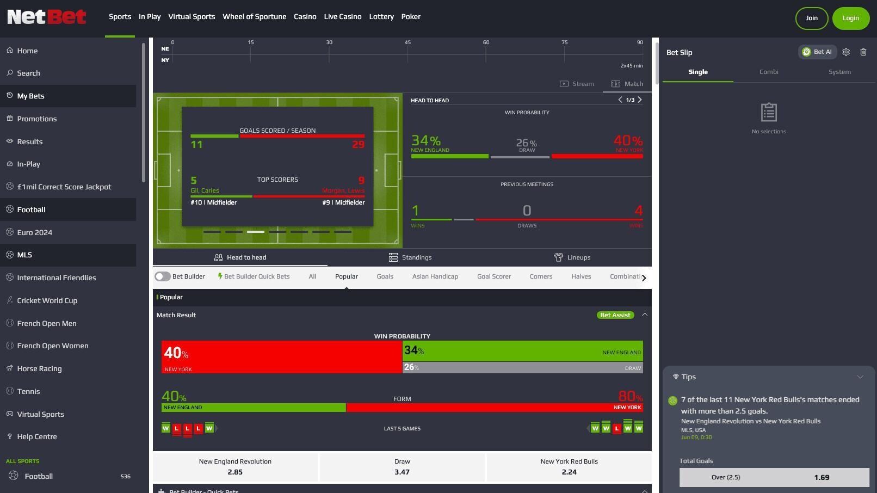Open Football under All Sports

pos(68,476)
